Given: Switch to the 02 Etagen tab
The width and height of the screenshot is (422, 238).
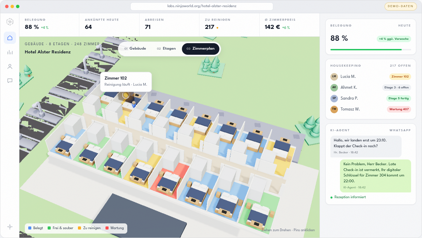Looking at the screenshot, I should coord(166,49).
